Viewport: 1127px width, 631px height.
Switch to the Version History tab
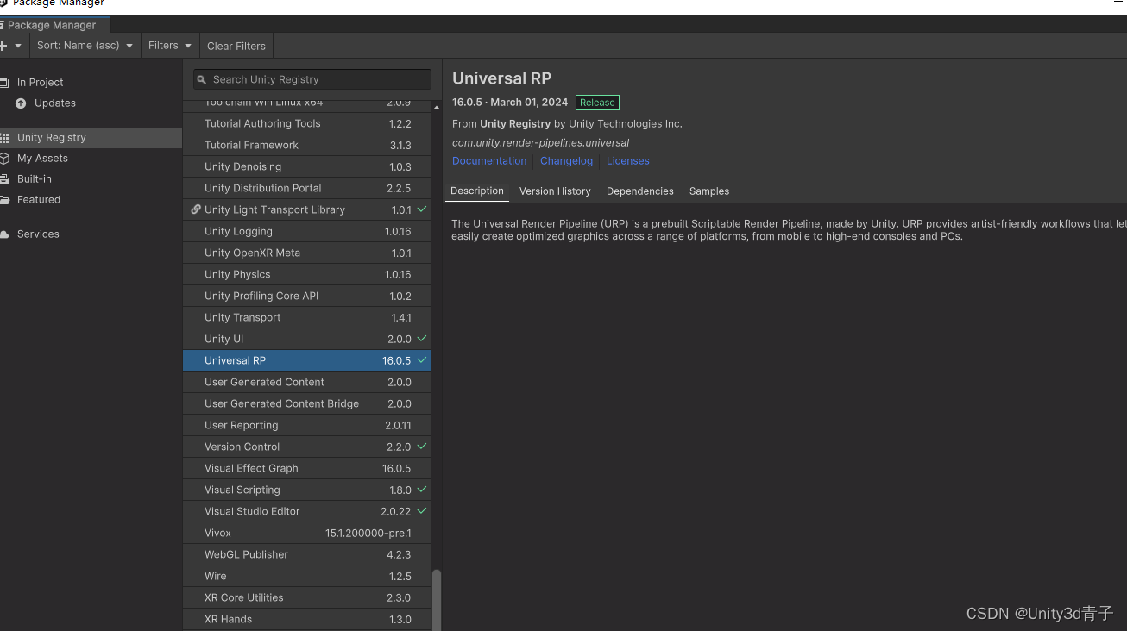pos(555,191)
